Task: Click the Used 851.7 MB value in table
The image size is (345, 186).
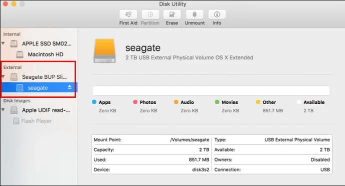Action: click(x=199, y=160)
